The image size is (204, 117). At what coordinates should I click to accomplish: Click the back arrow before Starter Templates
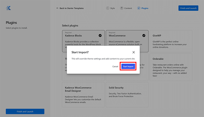[57, 8]
